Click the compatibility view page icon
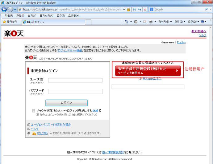213x164 pixels. pos(134,10)
